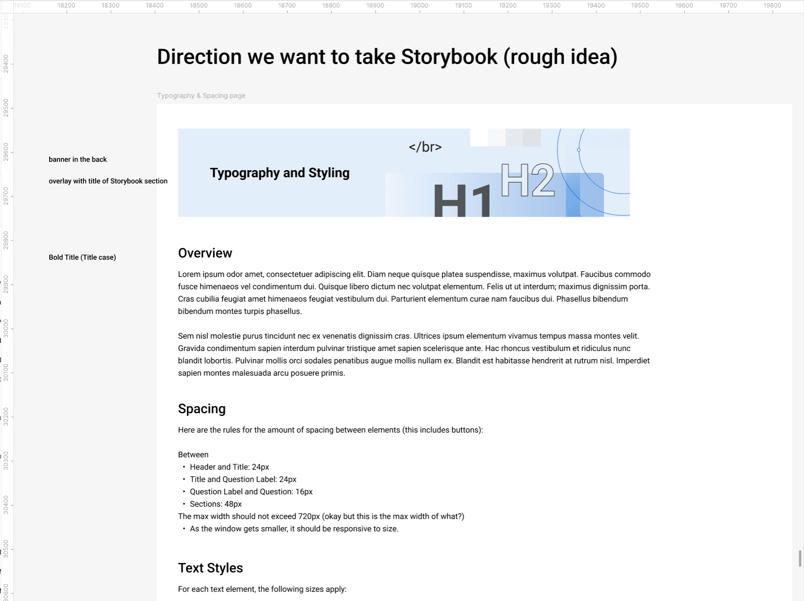Click 'Here are the rules for the amount of spacing'
This screenshot has width=804, height=601.
point(330,430)
